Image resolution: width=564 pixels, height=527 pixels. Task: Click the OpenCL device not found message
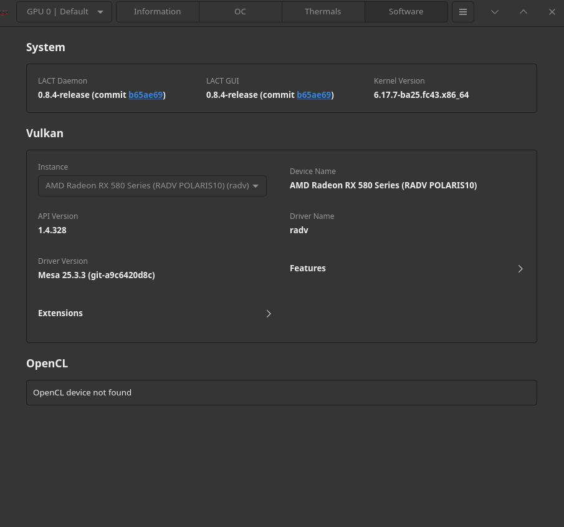pyautogui.click(x=82, y=392)
